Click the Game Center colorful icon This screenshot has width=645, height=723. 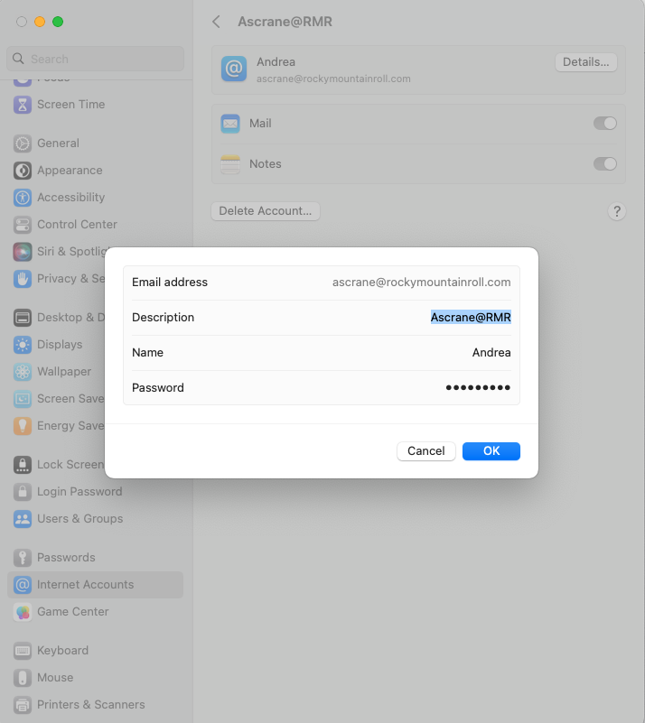pos(23,612)
